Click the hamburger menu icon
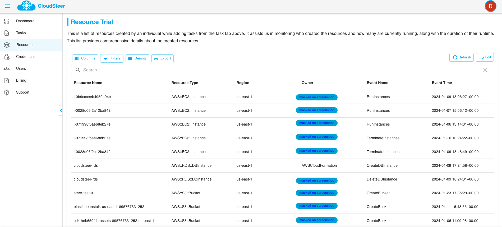 (8, 6)
